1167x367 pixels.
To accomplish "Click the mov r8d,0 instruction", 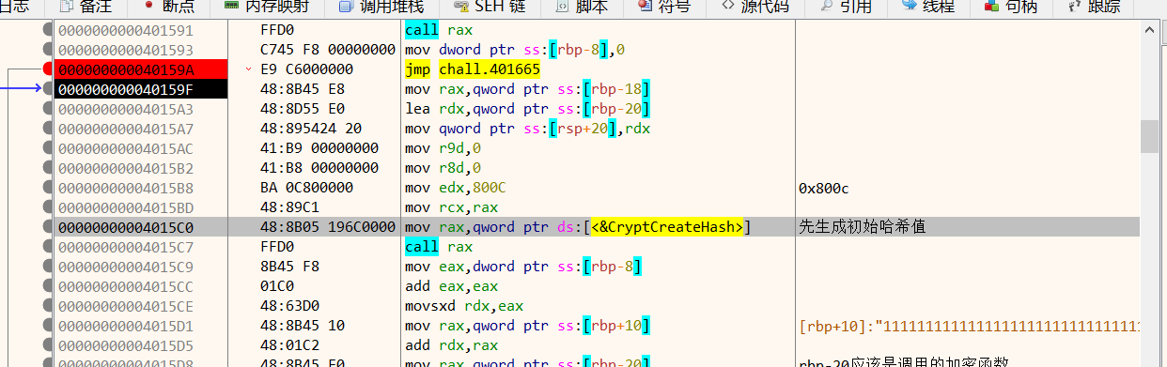I will click(442, 168).
